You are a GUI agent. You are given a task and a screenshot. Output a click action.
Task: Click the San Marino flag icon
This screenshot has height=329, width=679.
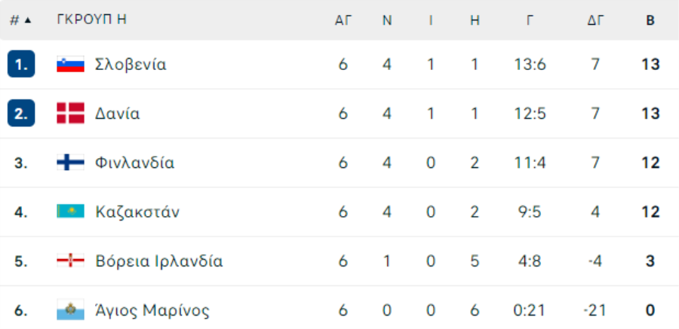tap(70, 310)
